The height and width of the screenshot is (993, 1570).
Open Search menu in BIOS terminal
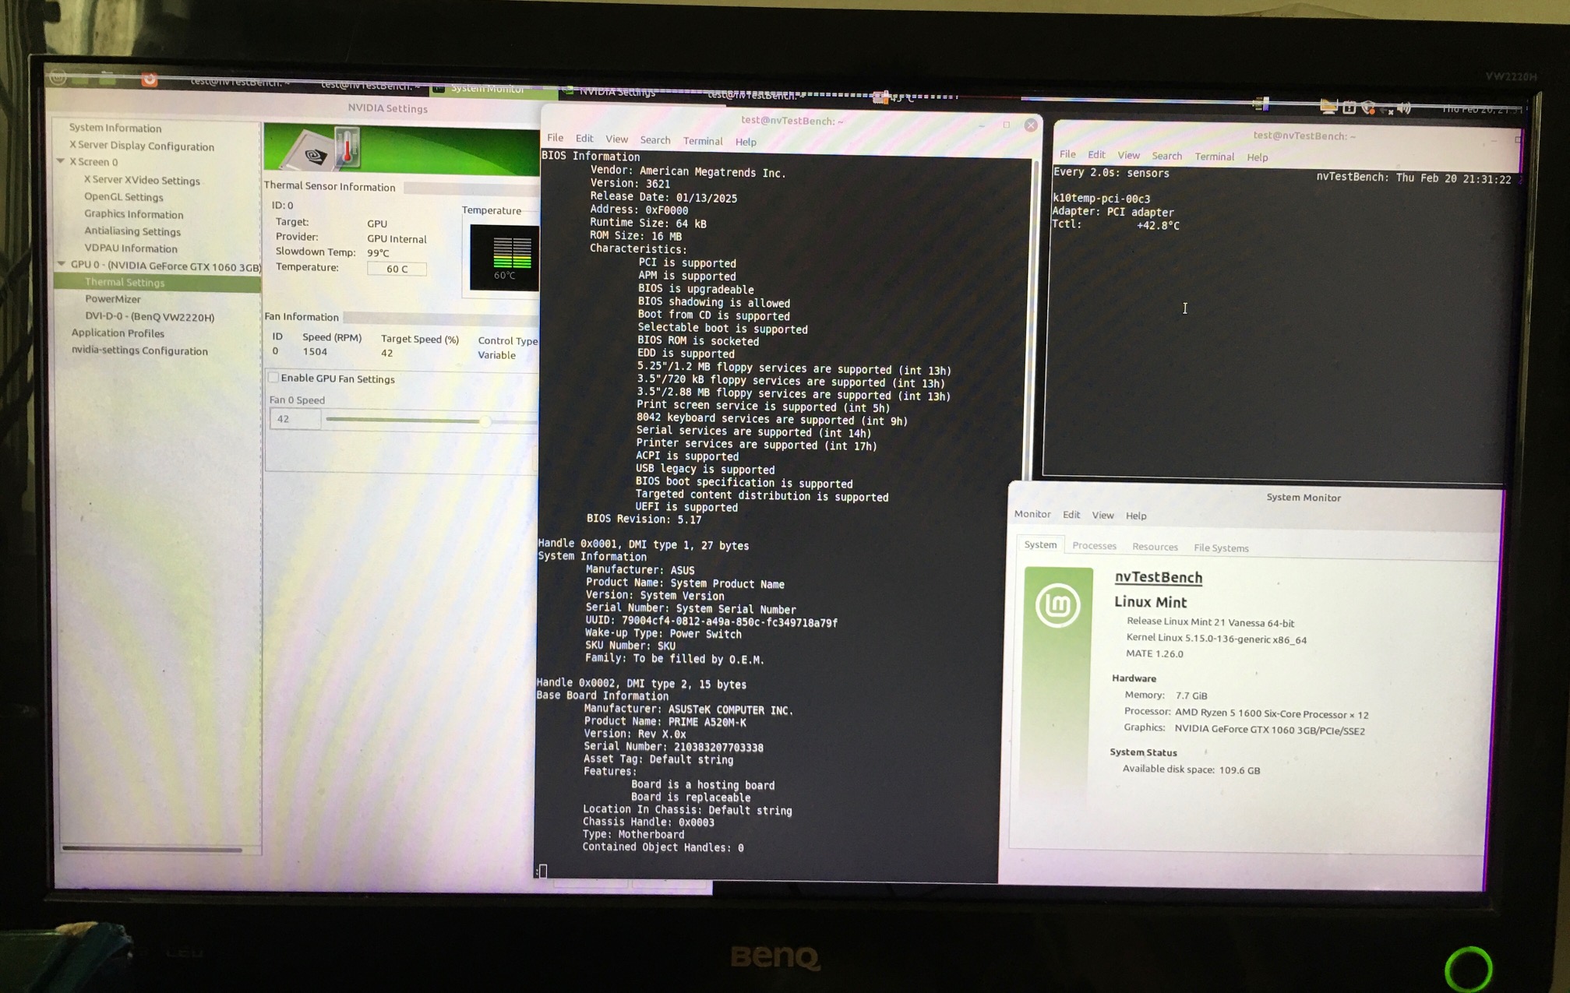point(654,140)
